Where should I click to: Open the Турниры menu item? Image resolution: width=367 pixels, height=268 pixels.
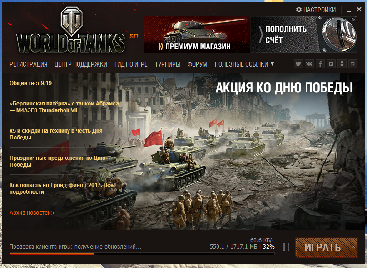coord(168,64)
